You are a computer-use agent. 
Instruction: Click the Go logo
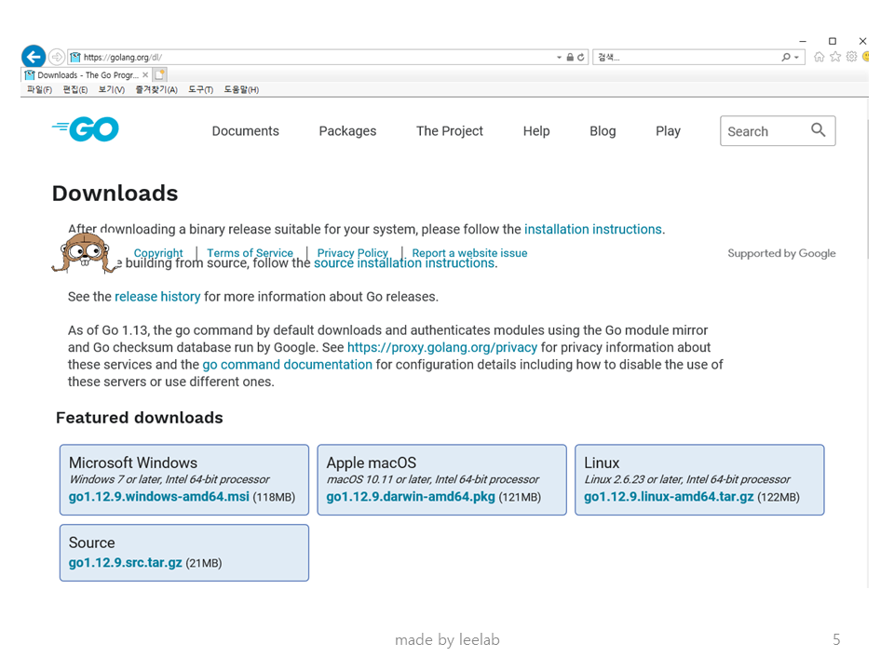pyautogui.click(x=86, y=129)
